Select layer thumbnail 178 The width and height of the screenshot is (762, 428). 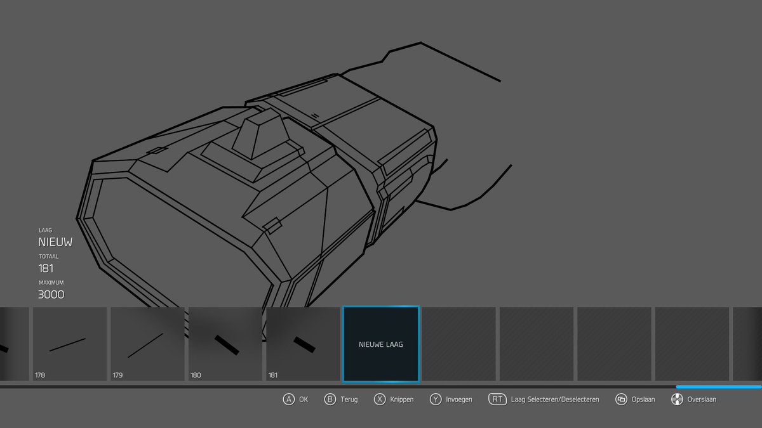(70, 344)
